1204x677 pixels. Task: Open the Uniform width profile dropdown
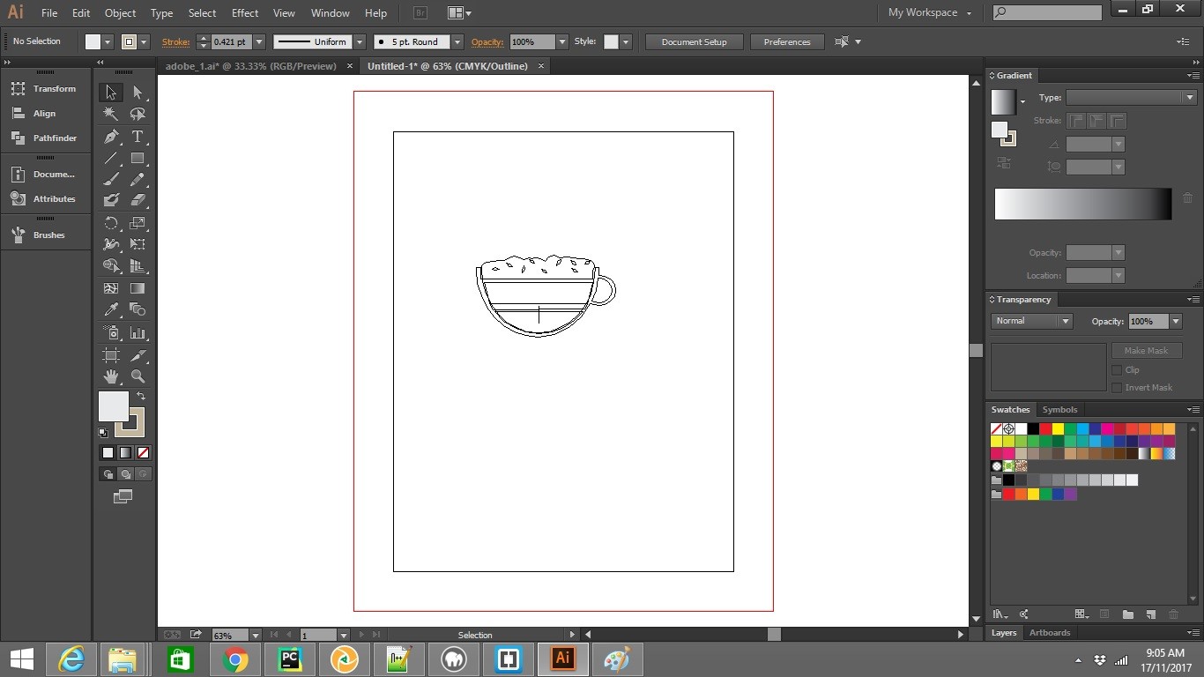360,41
